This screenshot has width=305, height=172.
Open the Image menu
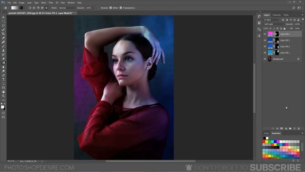click(x=22, y=3)
